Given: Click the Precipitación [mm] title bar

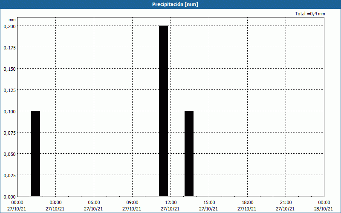Looking at the screenshot, I should [170, 4].
